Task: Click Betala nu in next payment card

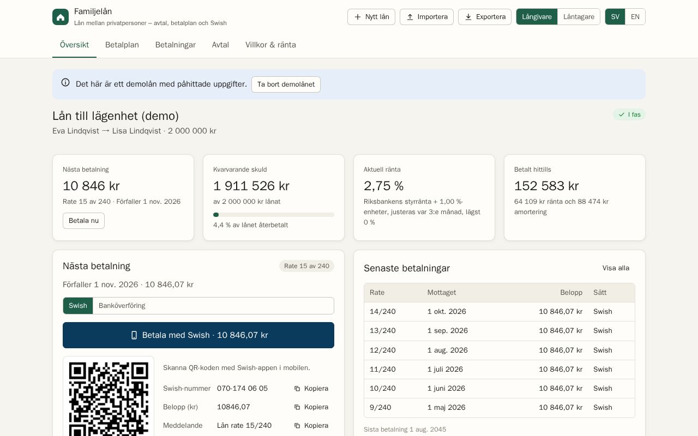Action: coord(83,221)
